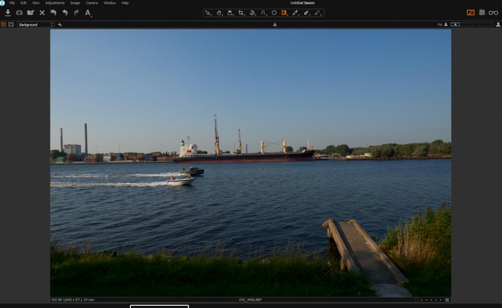This screenshot has height=308, width=502.
Task: Toggle the orange annotations display button
Action: click(471, 13)
